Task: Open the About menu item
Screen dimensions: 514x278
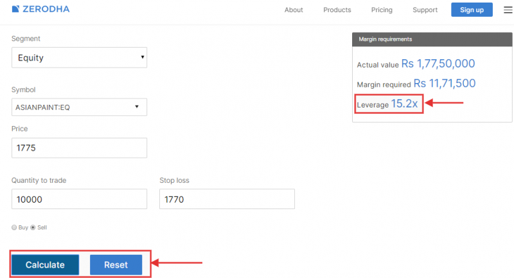Action: 294,10
